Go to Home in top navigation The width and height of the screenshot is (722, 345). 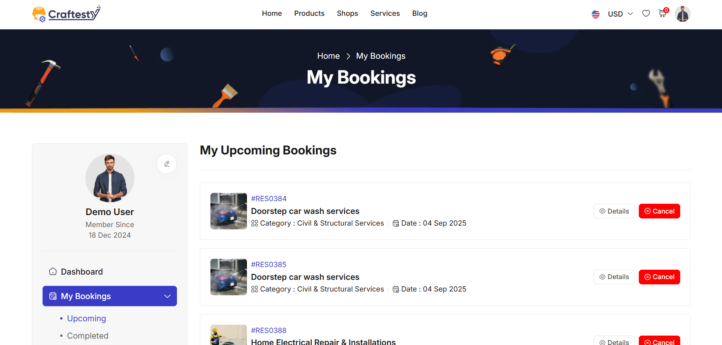pos(272,14)
